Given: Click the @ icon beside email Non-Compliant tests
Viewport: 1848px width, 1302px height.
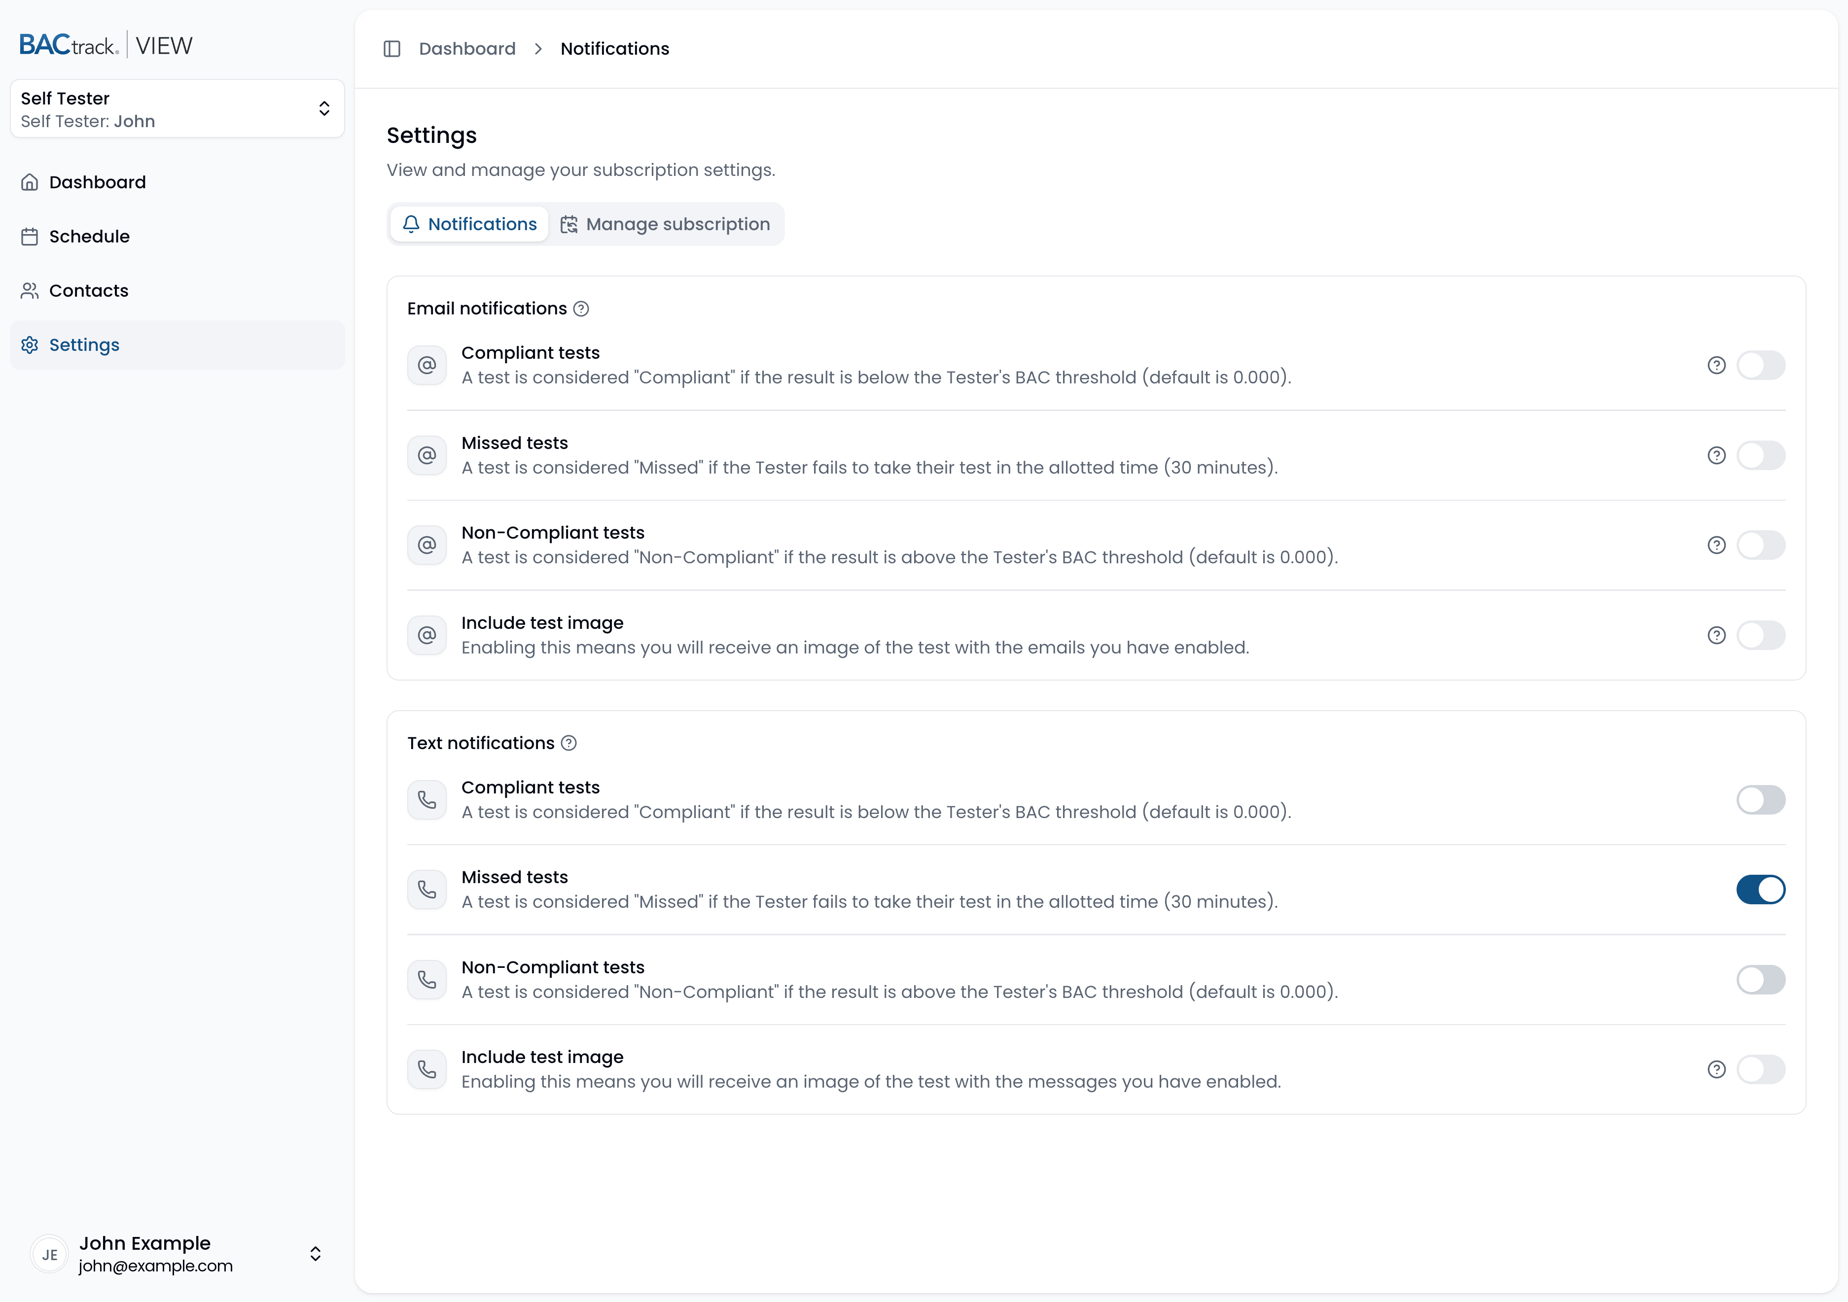Looking at the screenshot, I should click(426, 546).
